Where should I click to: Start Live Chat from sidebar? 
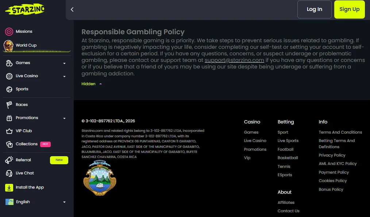[x=25, y=173]
